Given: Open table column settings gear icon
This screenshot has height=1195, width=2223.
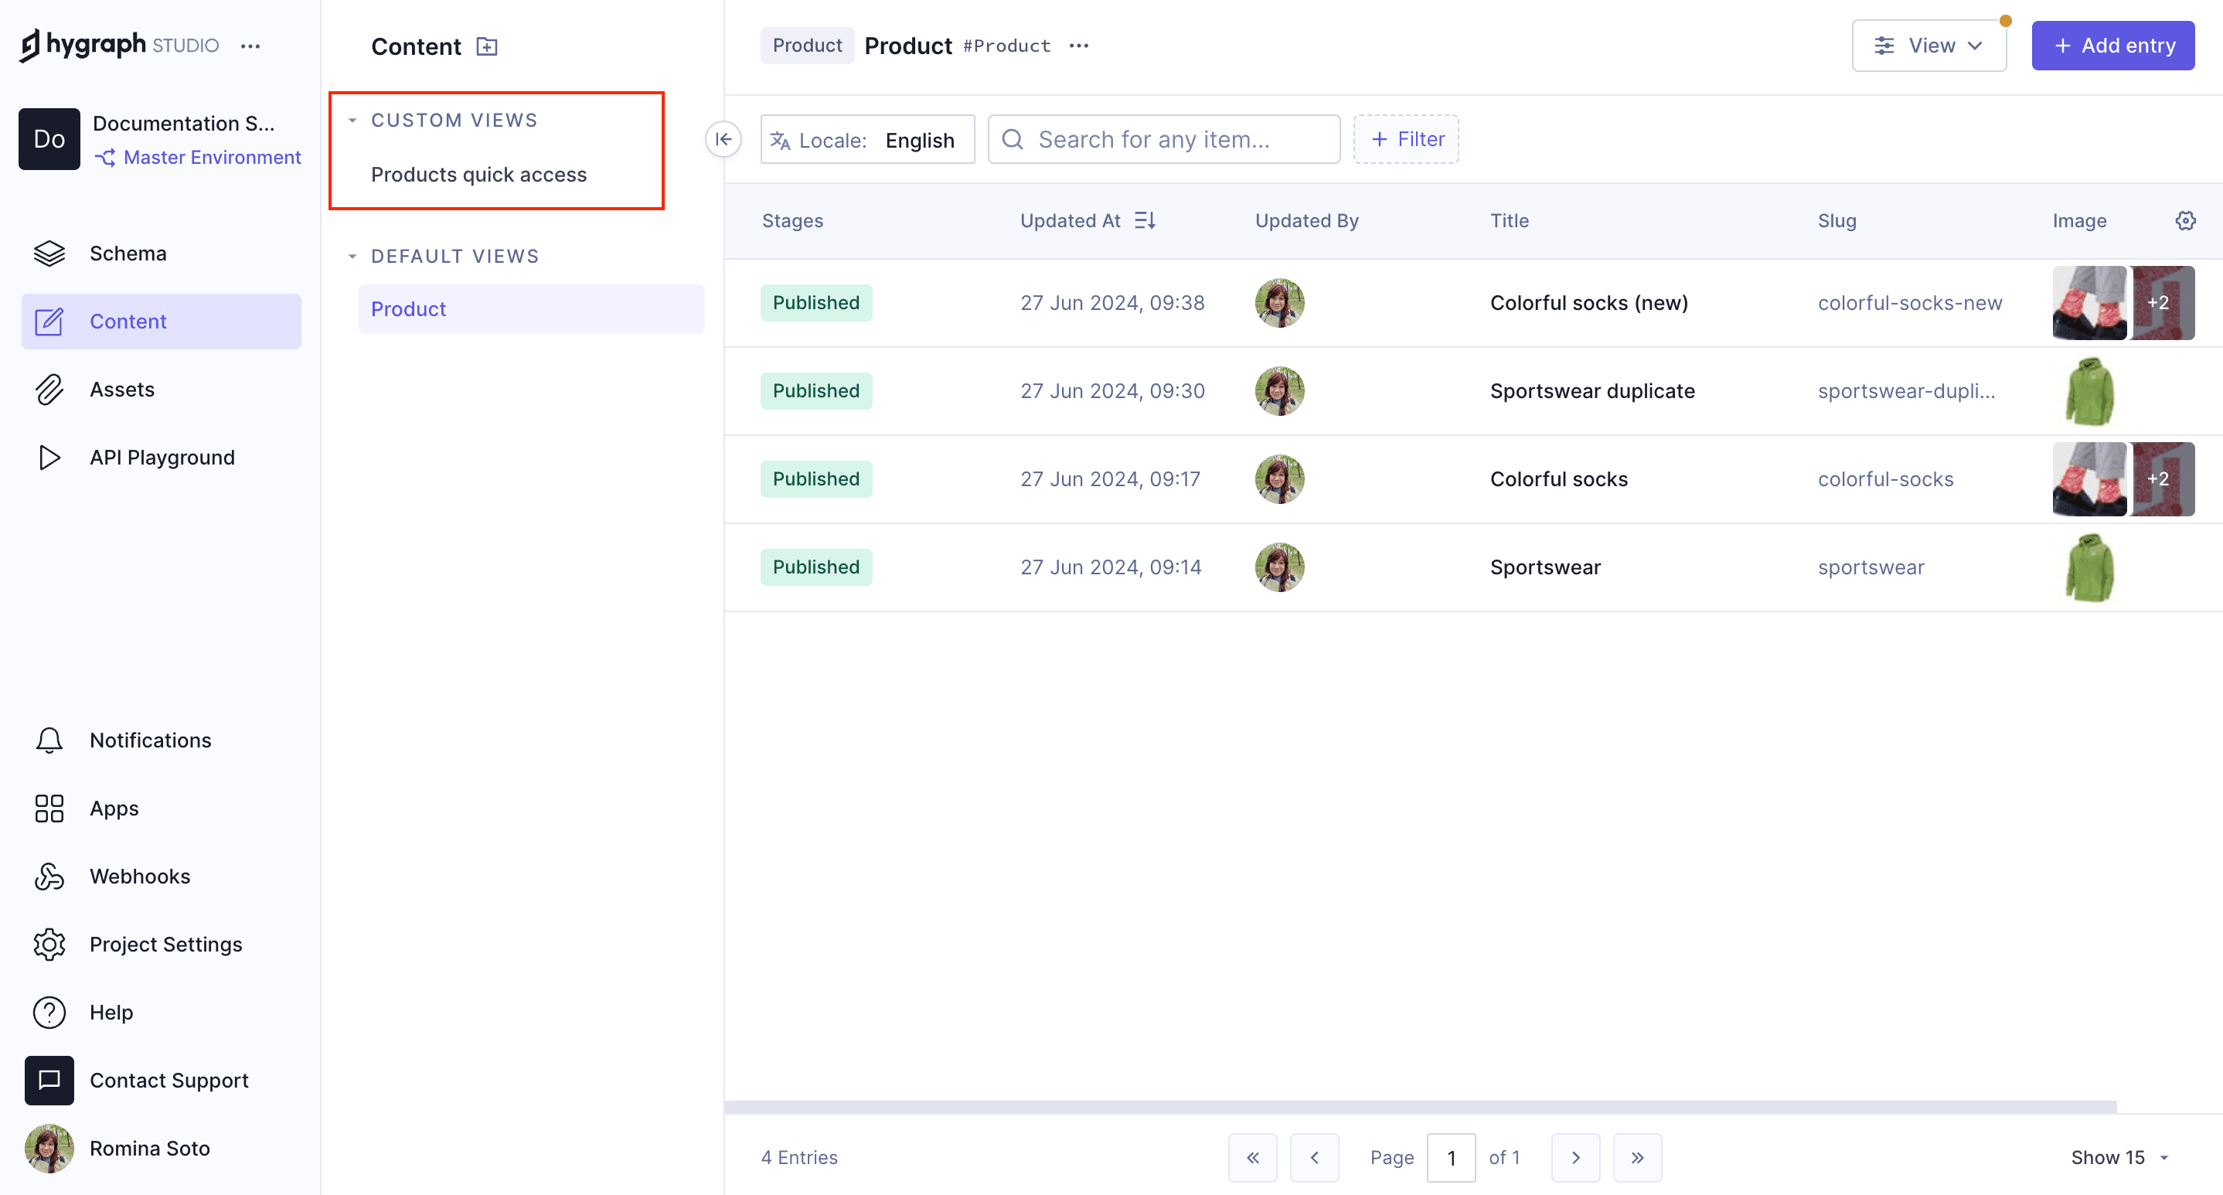Looking at the screenshot, I should pos(2185,221).
